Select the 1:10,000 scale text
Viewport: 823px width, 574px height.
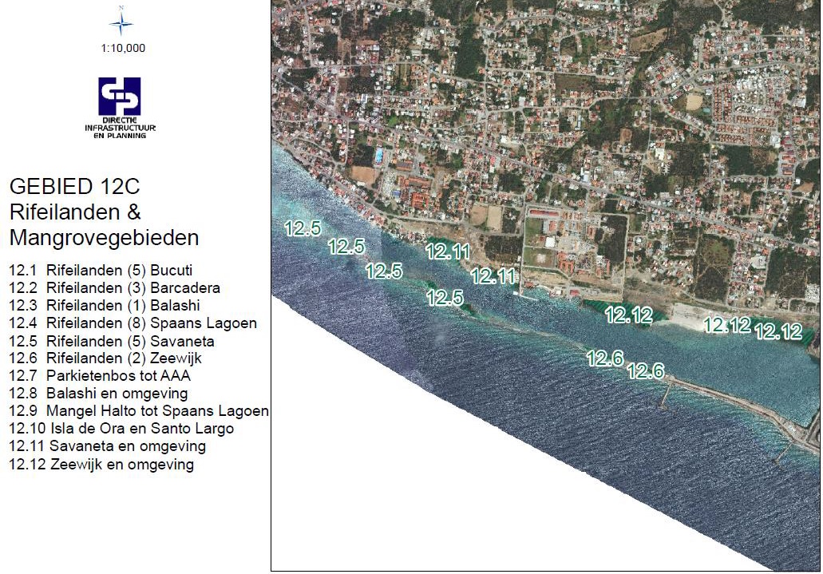[x=123, y=48]
